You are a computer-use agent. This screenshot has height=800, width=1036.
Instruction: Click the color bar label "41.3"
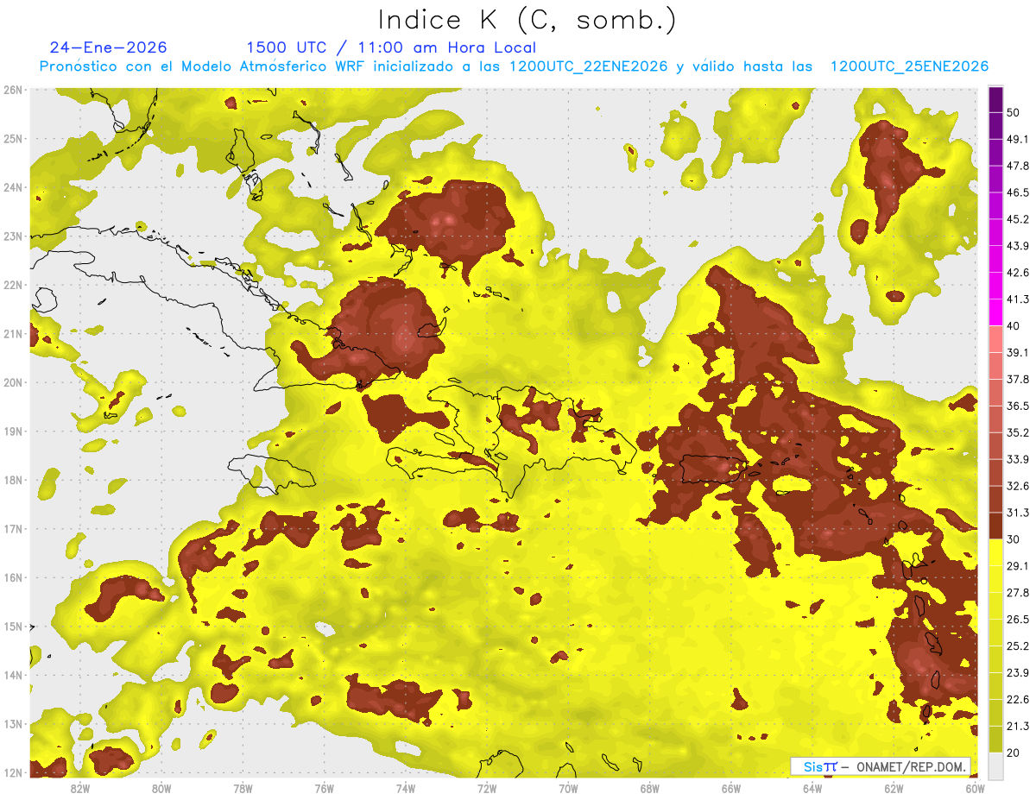click(1017, 299)
